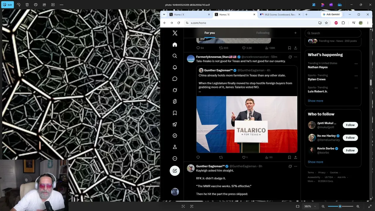This screenshot has height=211, width=375.
Task: Click the Ask Gemini button
Action: pos(332,14)
